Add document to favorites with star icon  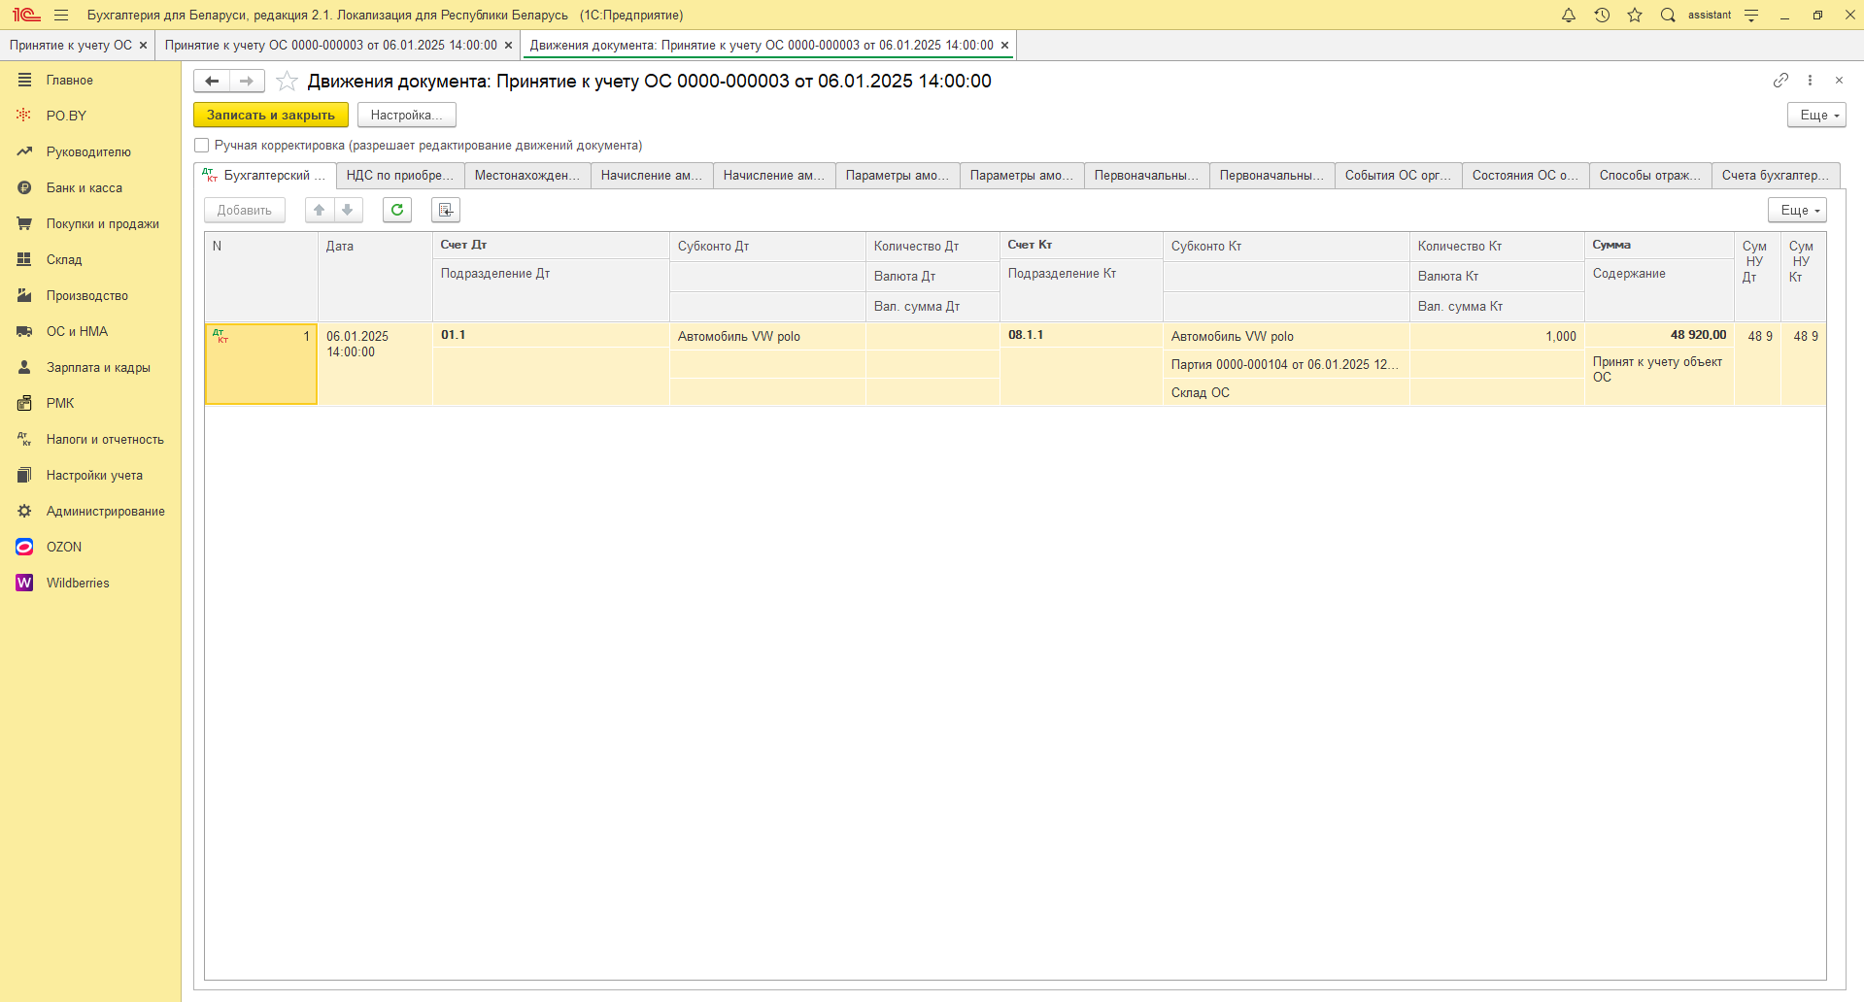287,82
